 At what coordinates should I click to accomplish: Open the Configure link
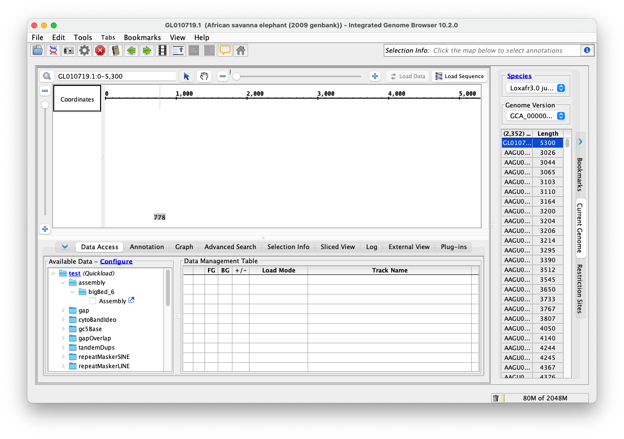(x=116, y=262)
